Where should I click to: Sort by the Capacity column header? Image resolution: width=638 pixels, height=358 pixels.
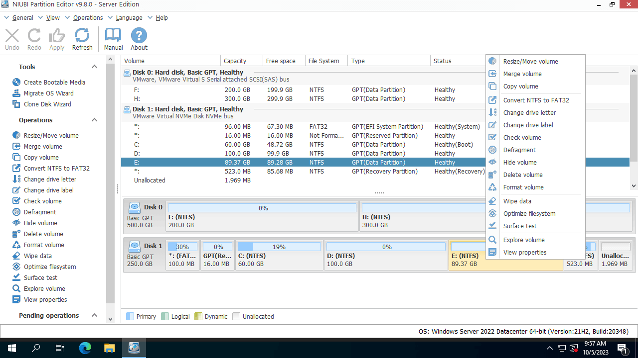click(x=241, y=61)
